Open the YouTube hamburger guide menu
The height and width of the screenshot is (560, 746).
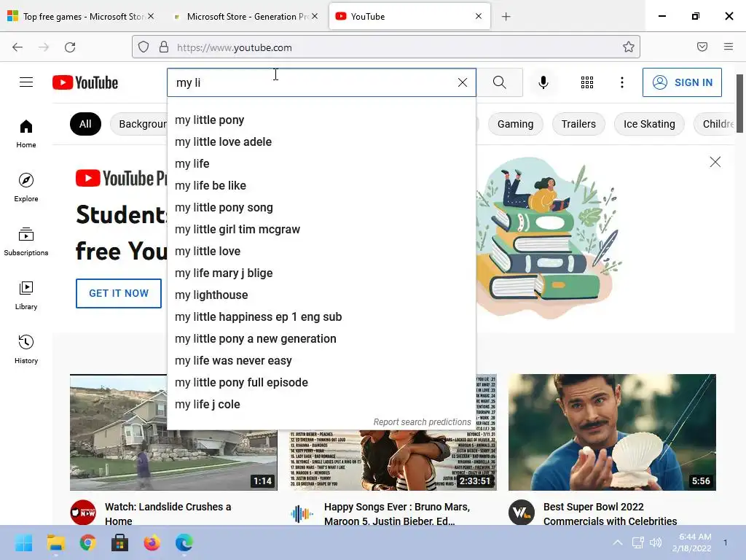tap(26, 82)
